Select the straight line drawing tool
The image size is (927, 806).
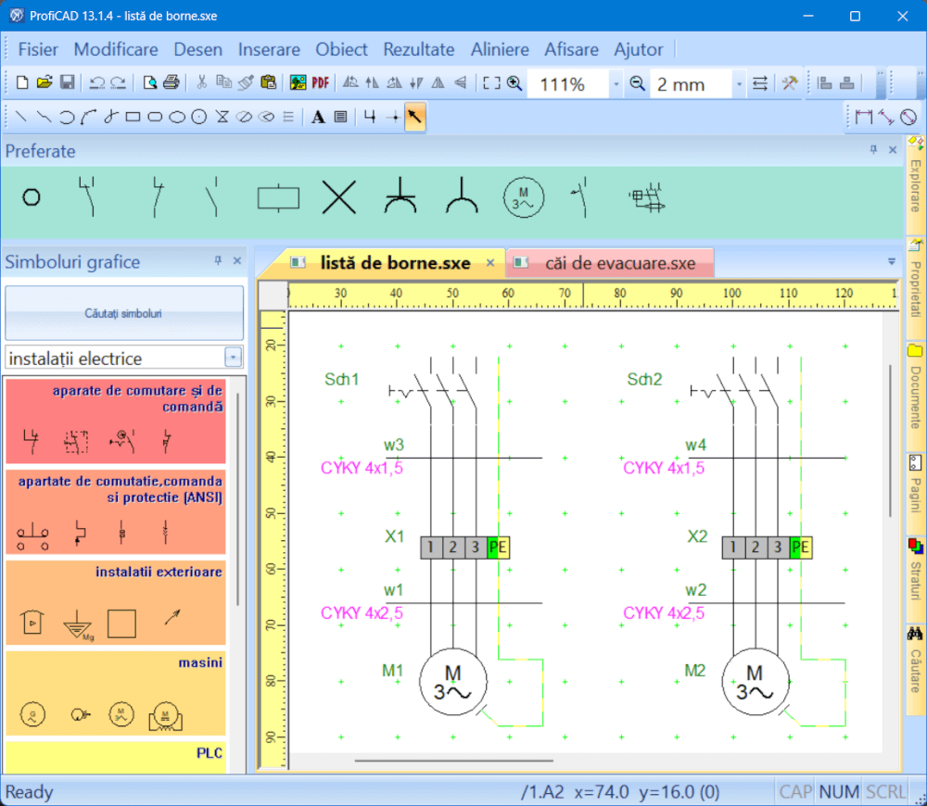pyautogui.click(x=20, y=117)
